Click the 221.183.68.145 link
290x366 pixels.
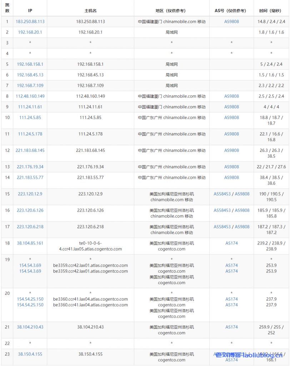click(x=30, y=150)
